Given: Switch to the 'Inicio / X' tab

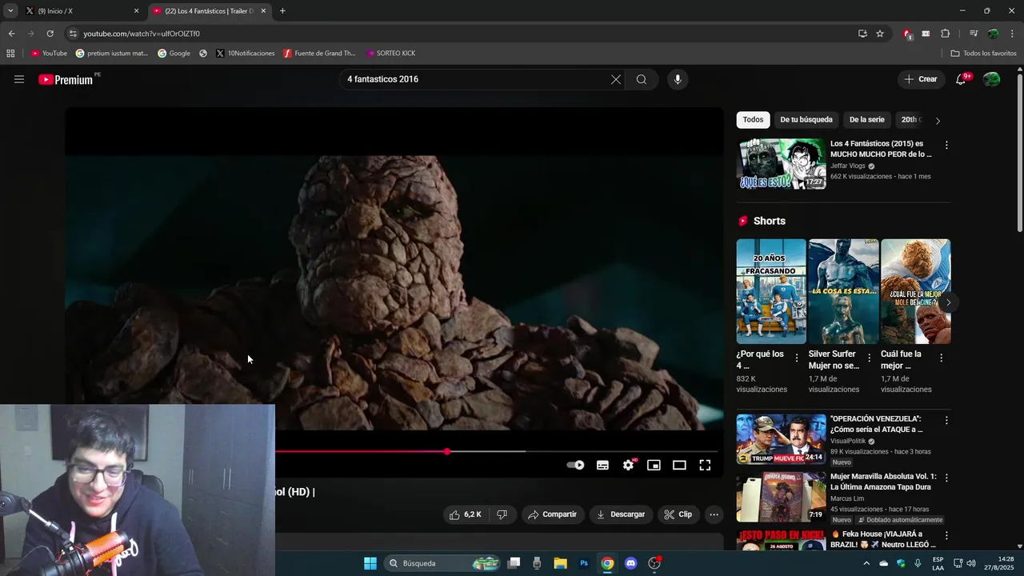Looking at the screenshot, I should click(x=82, y=11).
